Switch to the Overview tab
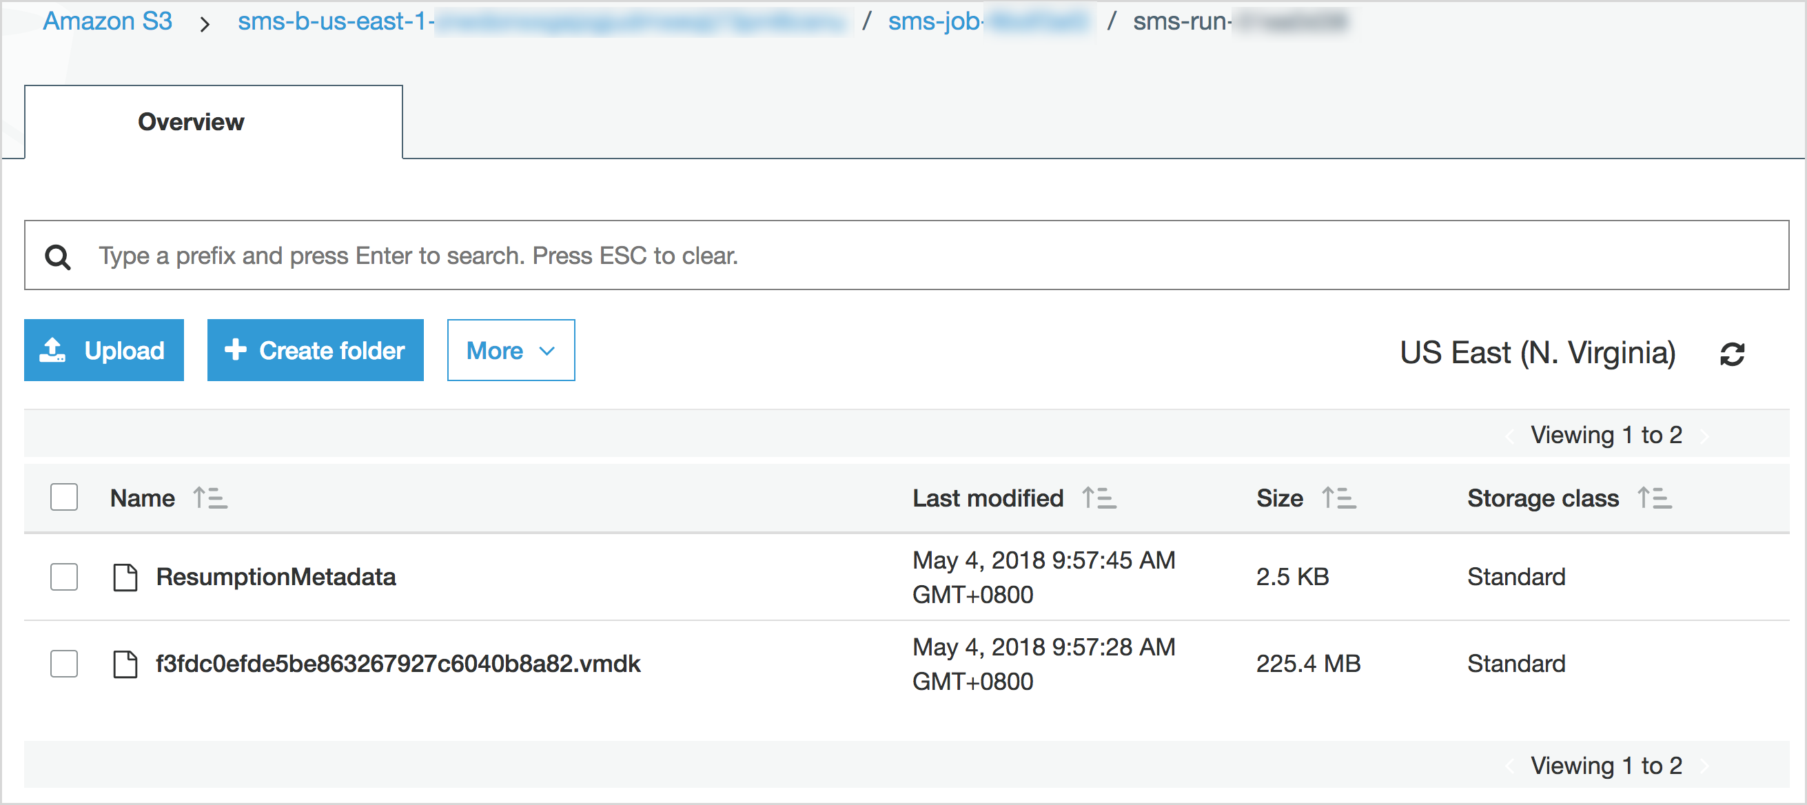 pyautogui.click(x=192, y=122)
